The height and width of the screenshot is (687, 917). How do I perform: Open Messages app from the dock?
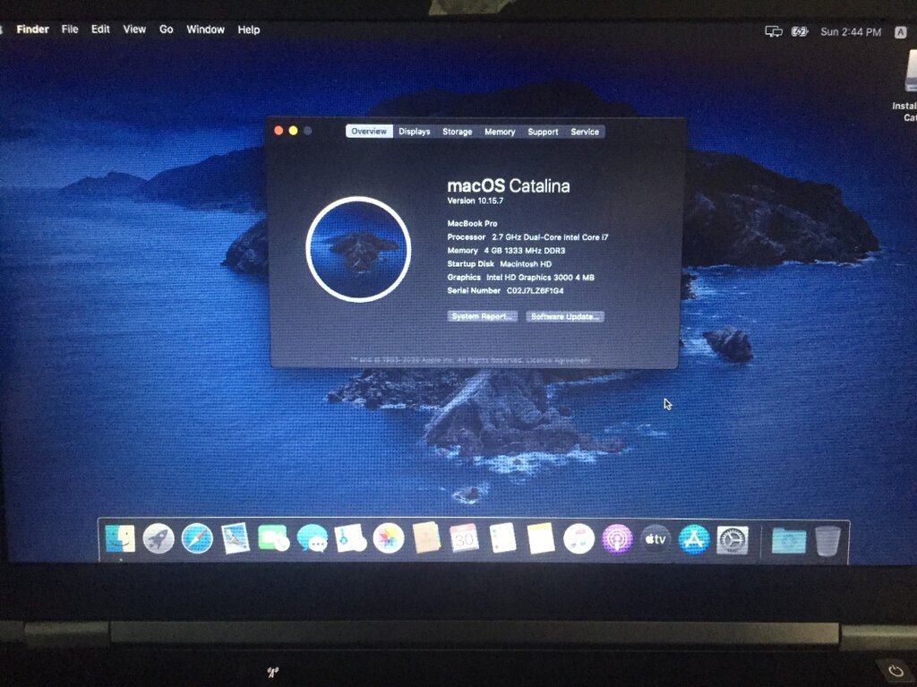pos(312,538)
